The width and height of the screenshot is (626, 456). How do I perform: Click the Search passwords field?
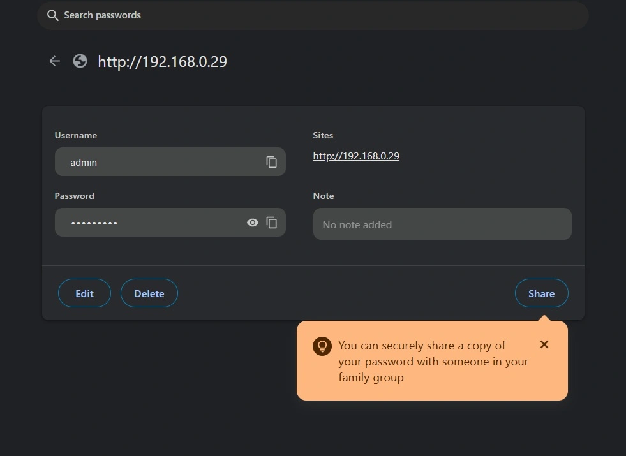click(x=191, y=15)
